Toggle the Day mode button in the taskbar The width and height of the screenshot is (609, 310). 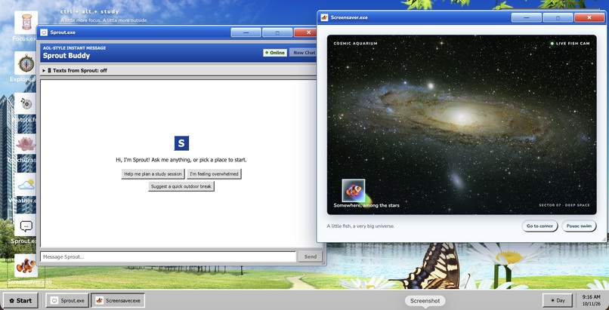pos(558,300)
